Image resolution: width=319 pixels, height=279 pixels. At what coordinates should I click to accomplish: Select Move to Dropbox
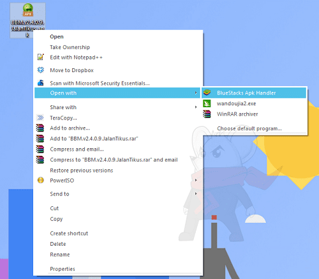click(117, 70)
